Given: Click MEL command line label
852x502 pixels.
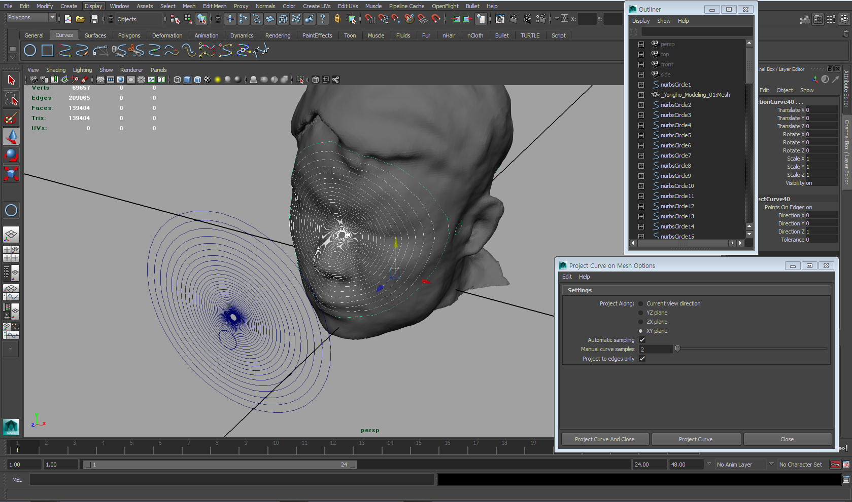Looking at the screenshot, I should coord(17,480).
